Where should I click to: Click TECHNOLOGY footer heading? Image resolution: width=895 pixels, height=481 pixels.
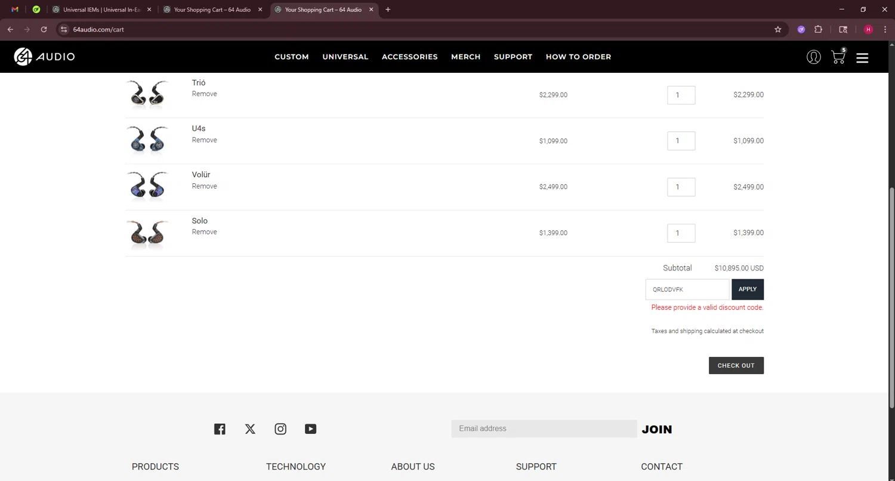coord(296,467)
